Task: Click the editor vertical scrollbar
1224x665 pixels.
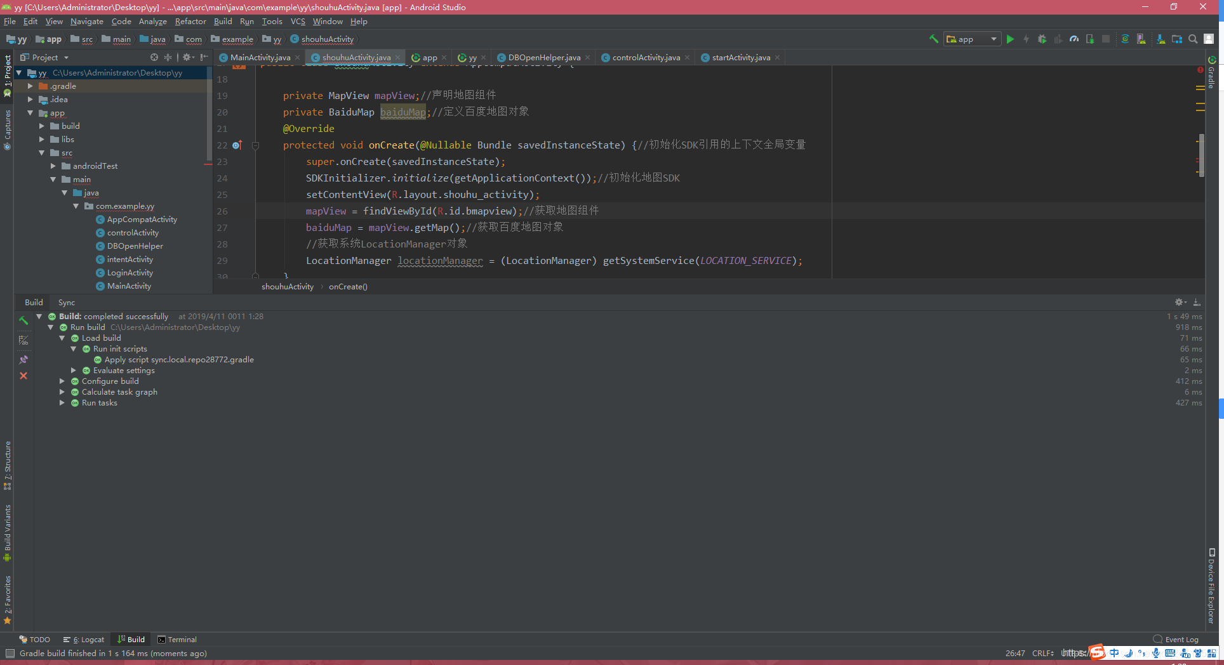Action: pos(1202,155)
